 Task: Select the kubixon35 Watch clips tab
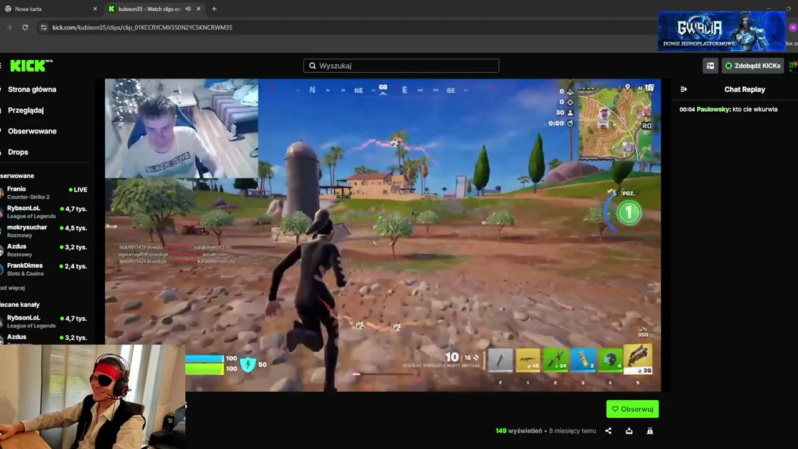[155, 9]
